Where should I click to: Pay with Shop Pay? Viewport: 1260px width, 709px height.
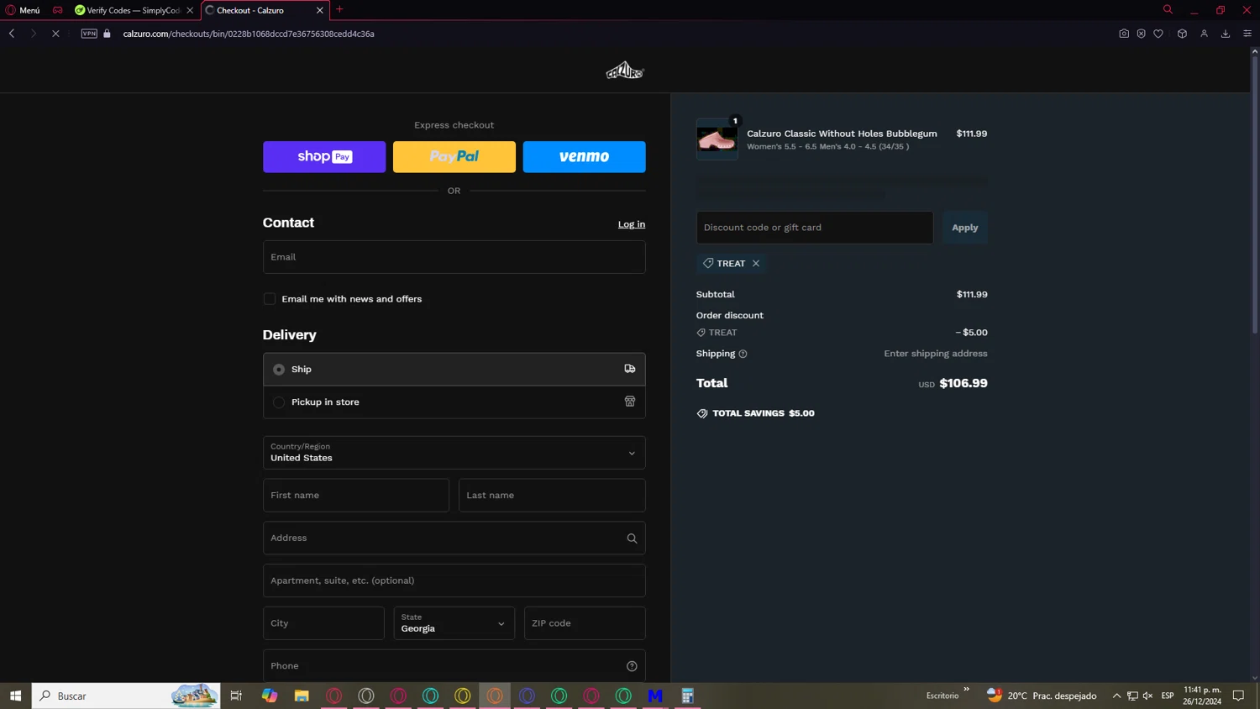(324, 157)
